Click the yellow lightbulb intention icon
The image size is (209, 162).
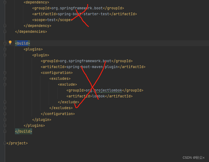(x=10, y=42)
